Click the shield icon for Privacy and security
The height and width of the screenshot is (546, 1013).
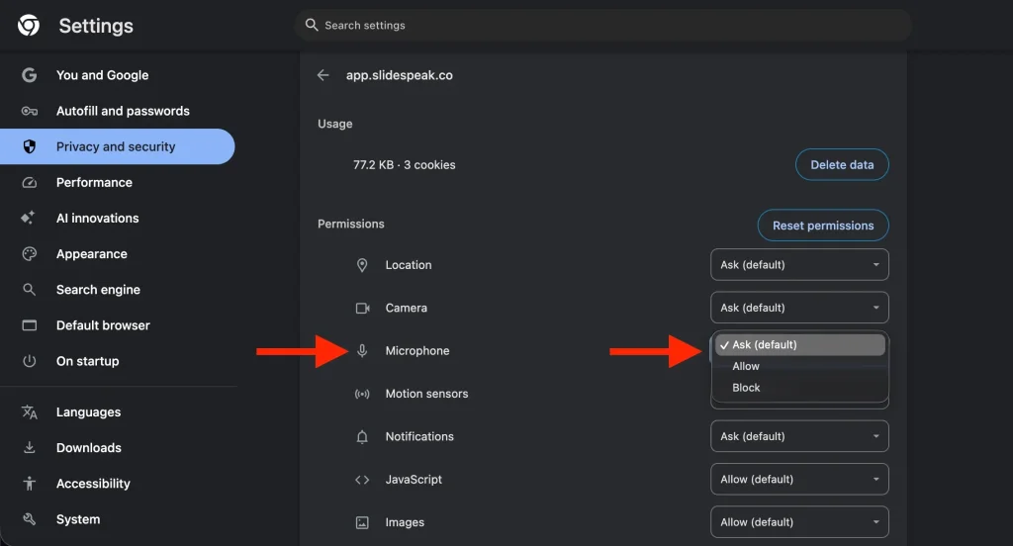pyautogui.click(x=29, y=146)
